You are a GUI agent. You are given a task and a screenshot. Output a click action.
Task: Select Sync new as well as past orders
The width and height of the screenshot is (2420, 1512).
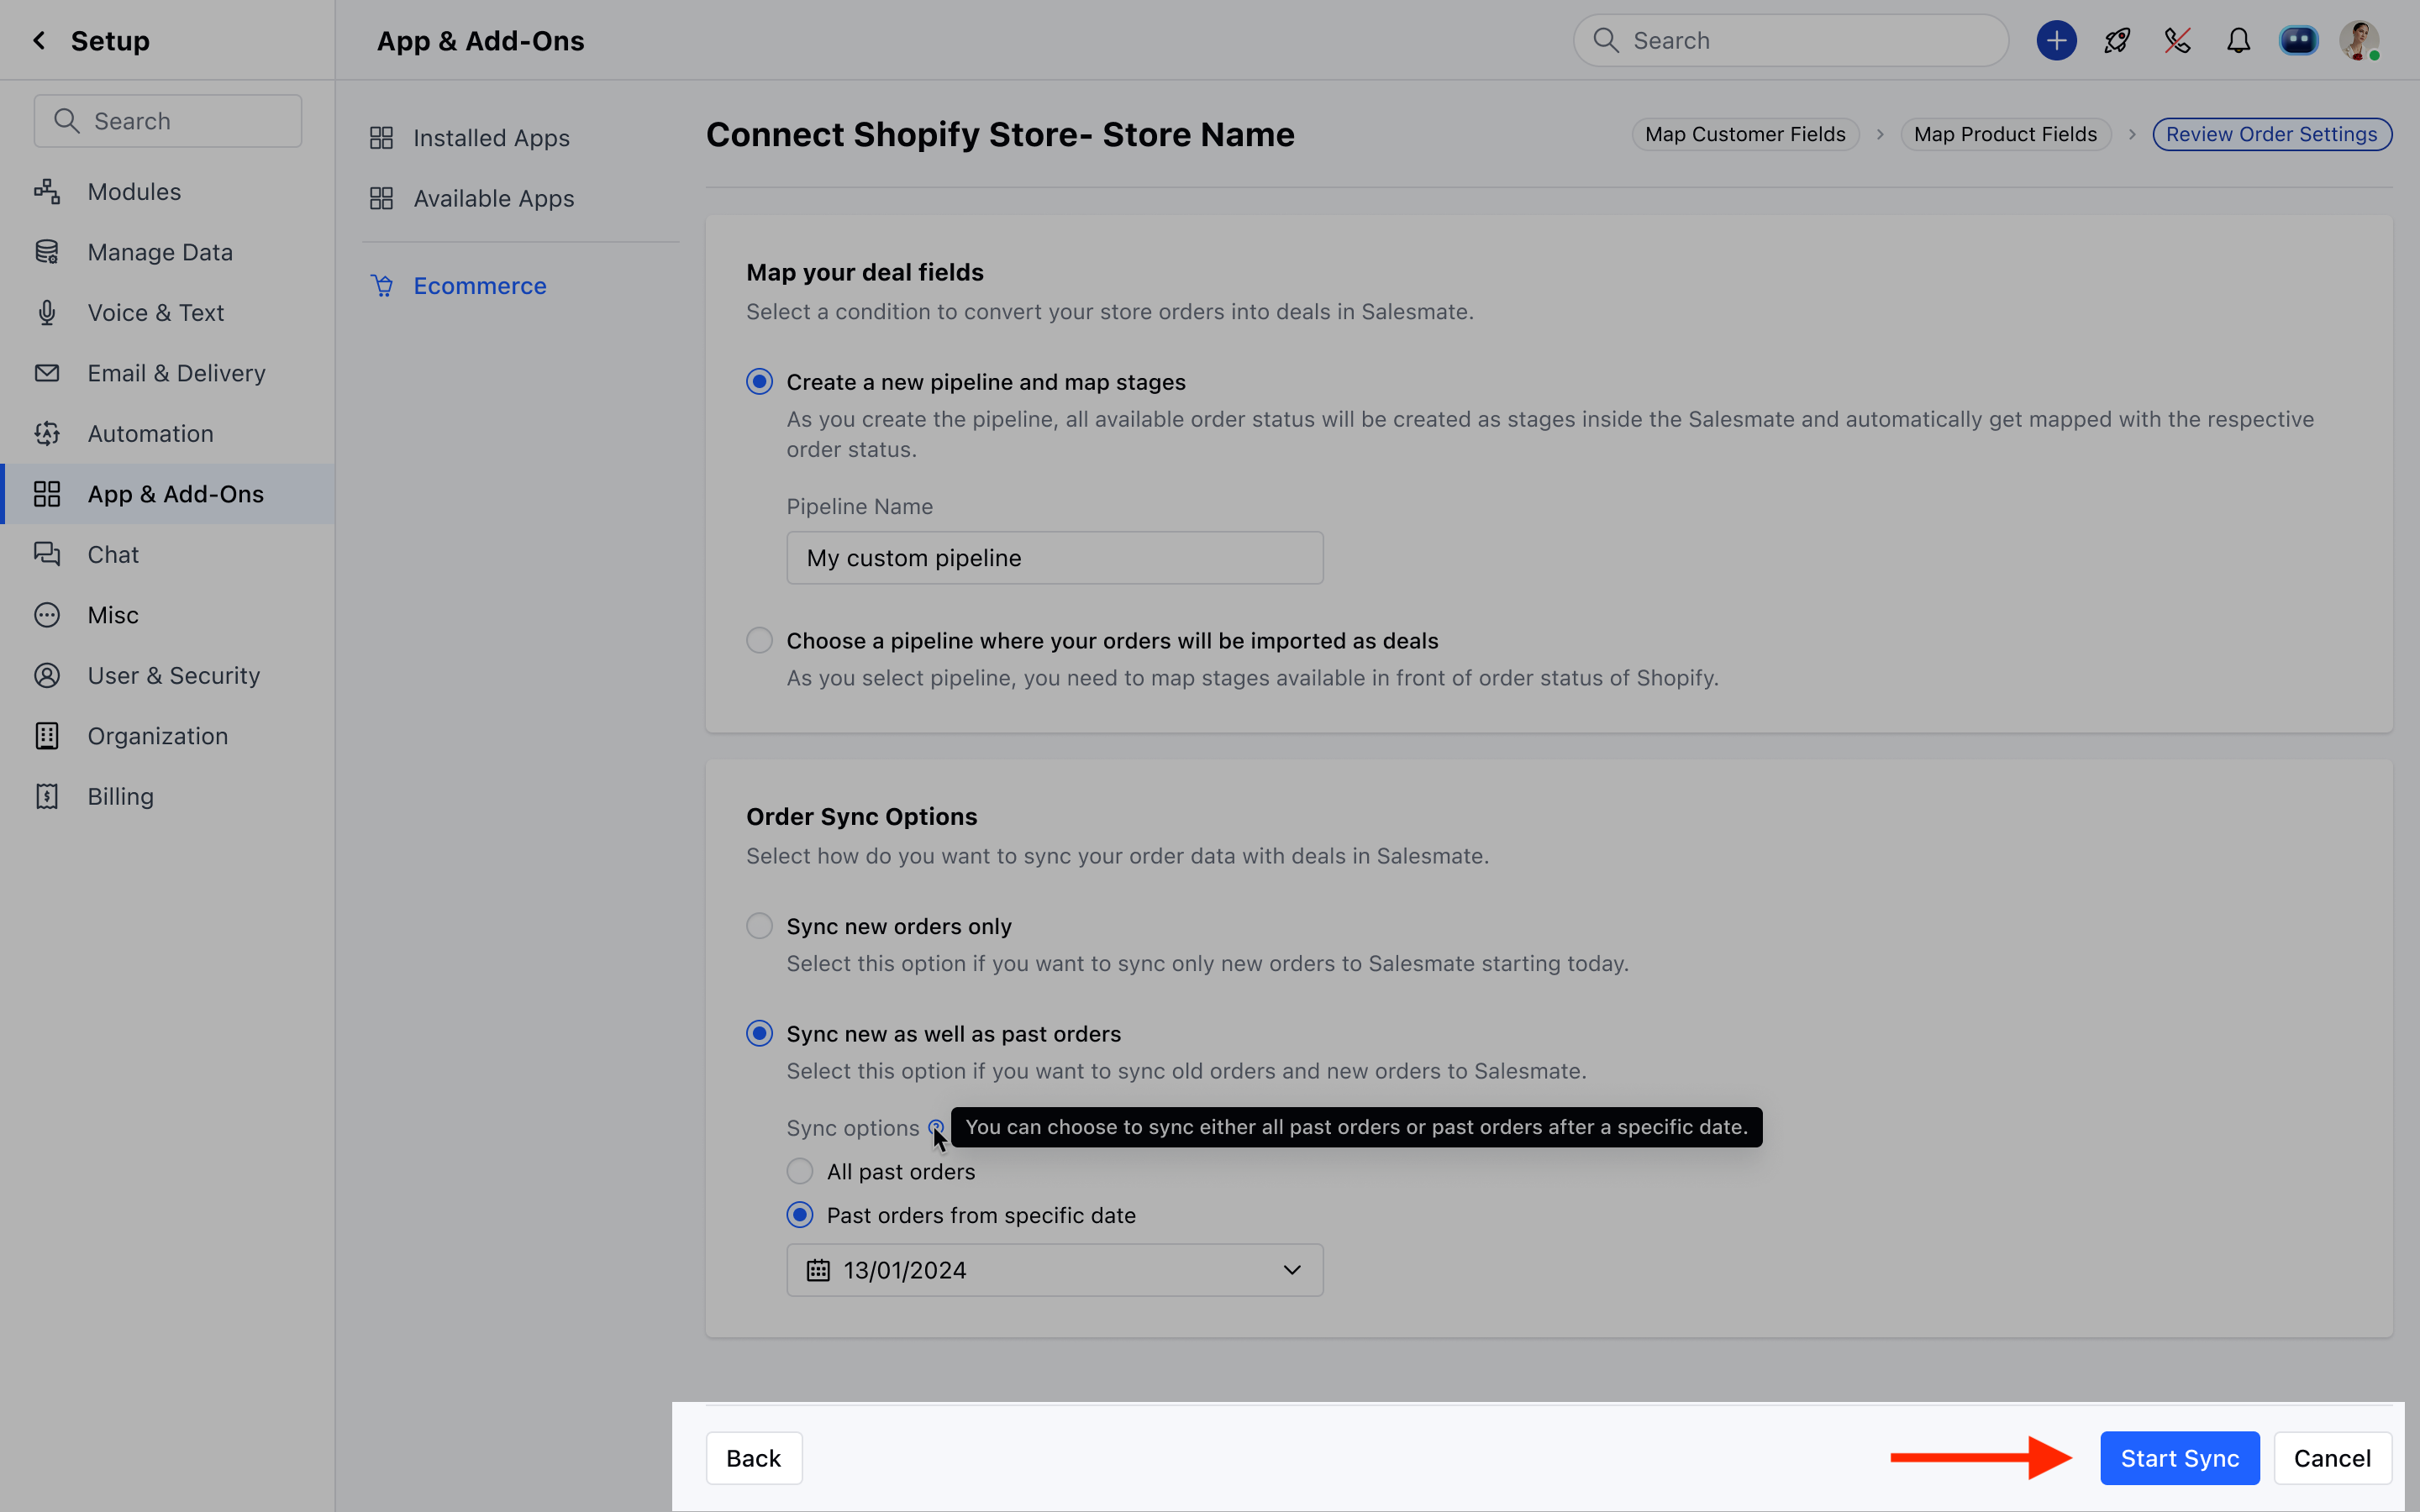coord(759,1033)
